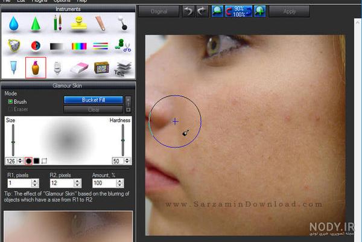Select the yellow rubber stamp clone tool

click(x=79, y=23)
